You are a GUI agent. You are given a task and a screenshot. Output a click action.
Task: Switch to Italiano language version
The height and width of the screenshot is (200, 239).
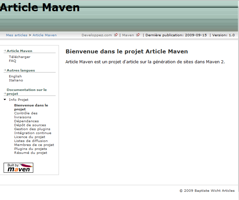[16, 80]
